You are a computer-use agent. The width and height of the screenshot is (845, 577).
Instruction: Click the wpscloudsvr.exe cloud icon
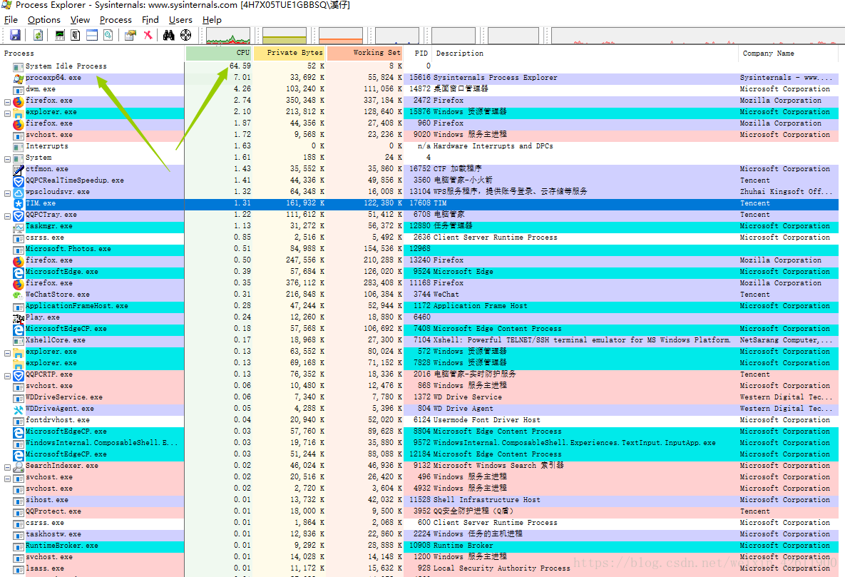(19, 193)
